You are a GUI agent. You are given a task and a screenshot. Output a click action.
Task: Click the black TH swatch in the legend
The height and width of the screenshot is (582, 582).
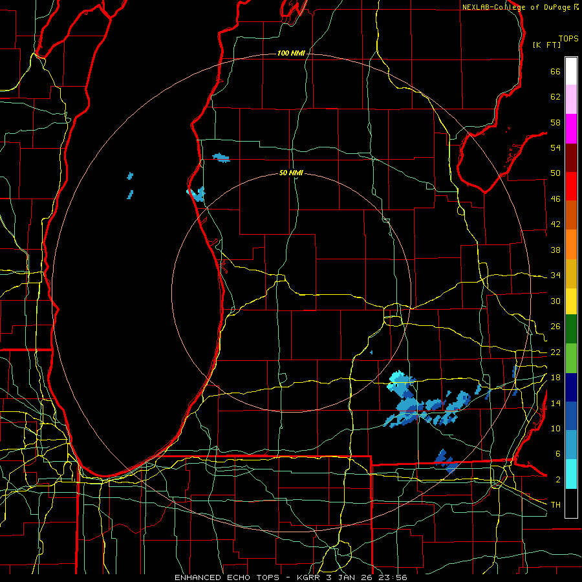click(571, 503)
